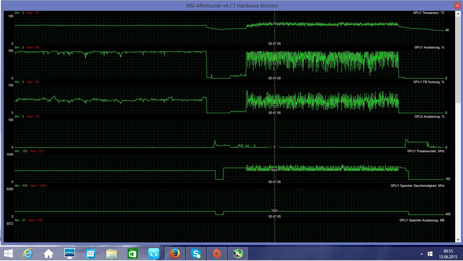Click the '5000' axis label
Viewport: 463px width, 261px height.
pos(10,189)
